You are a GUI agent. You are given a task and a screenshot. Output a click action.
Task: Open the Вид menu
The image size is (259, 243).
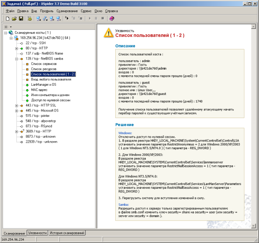(34, 11)
